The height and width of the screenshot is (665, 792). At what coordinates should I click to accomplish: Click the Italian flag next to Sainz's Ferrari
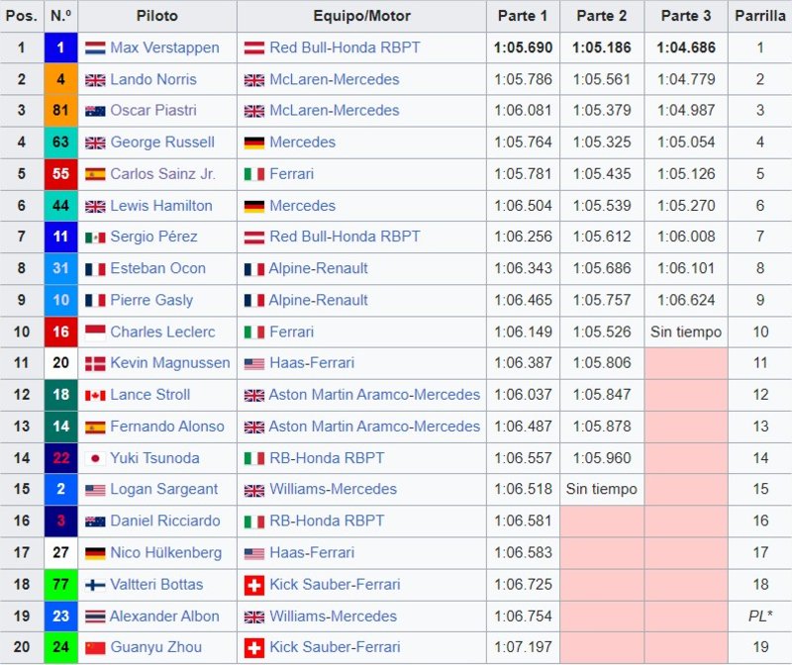[254, 174]
